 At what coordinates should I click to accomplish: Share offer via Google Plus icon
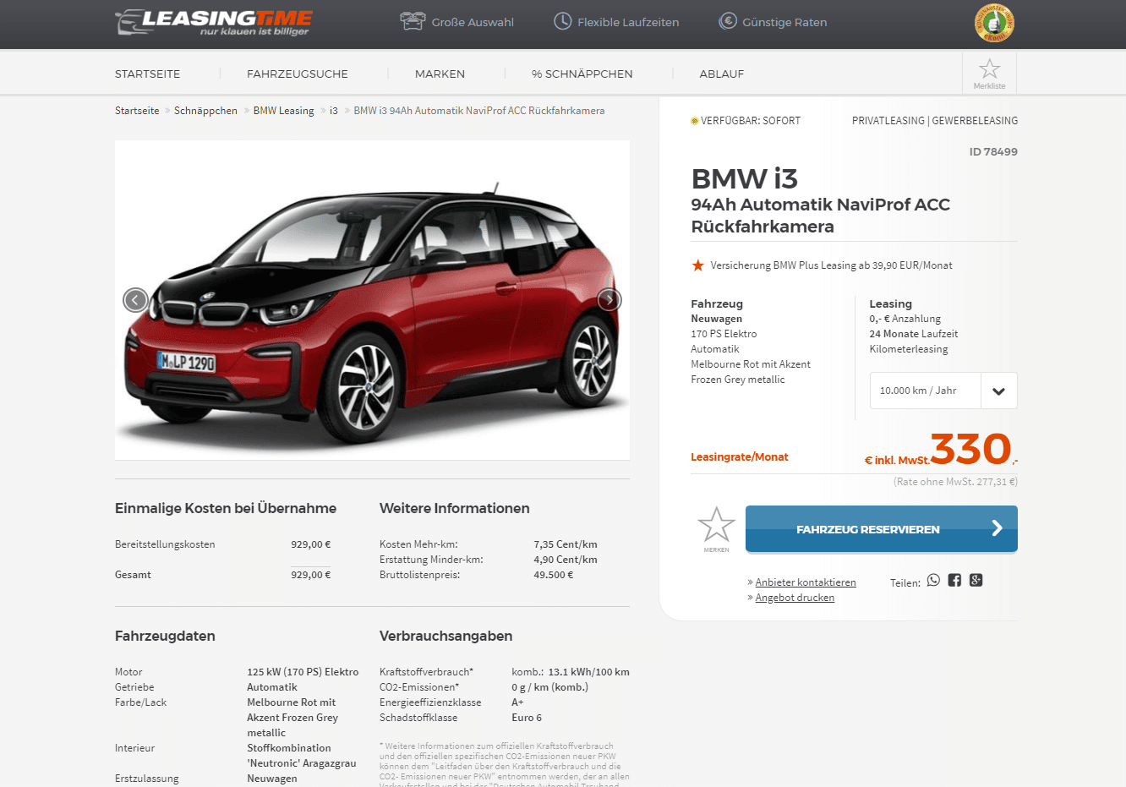[976, 580]
